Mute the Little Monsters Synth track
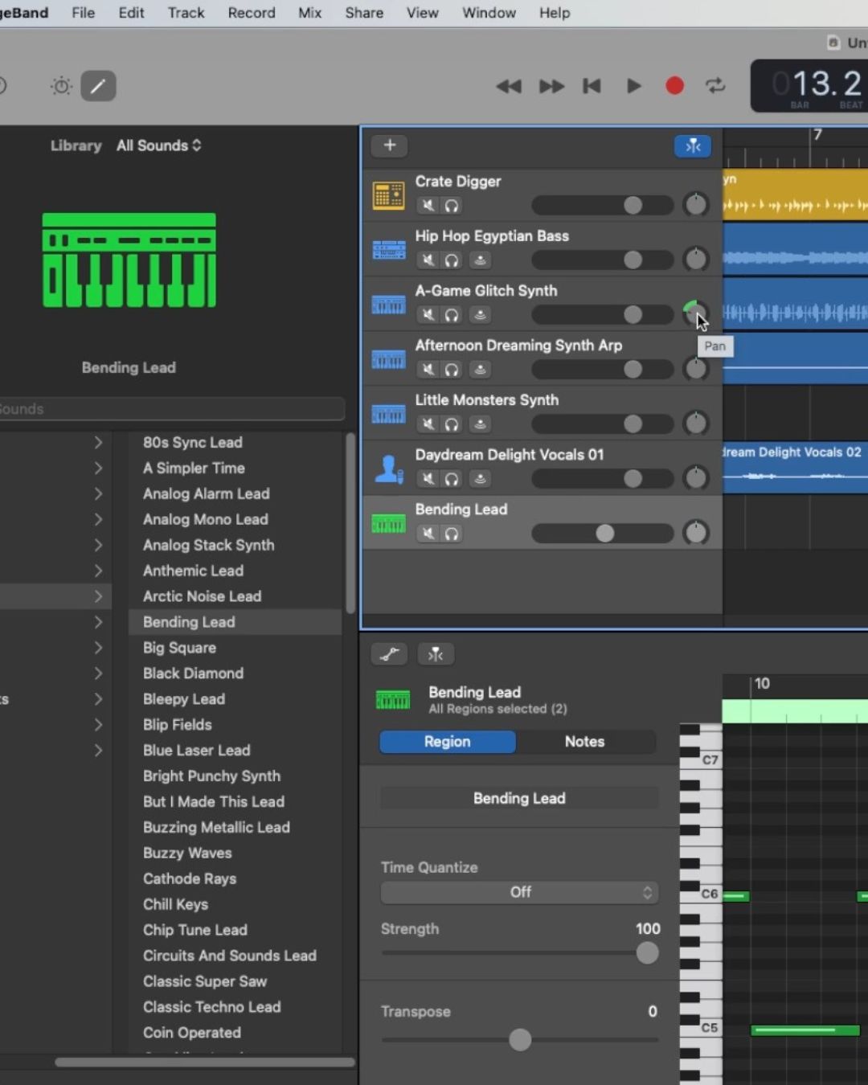868x1085 pixels. click(428, 424)
